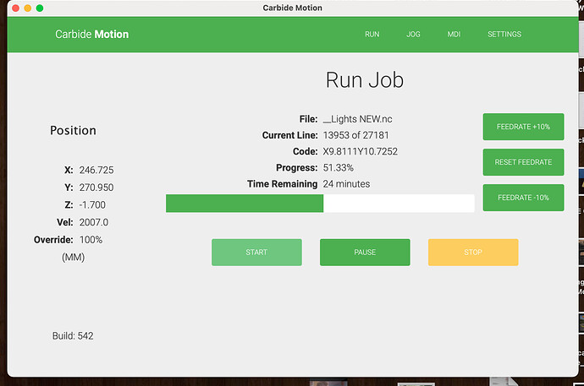Click velocity value 2007.0

94,222
